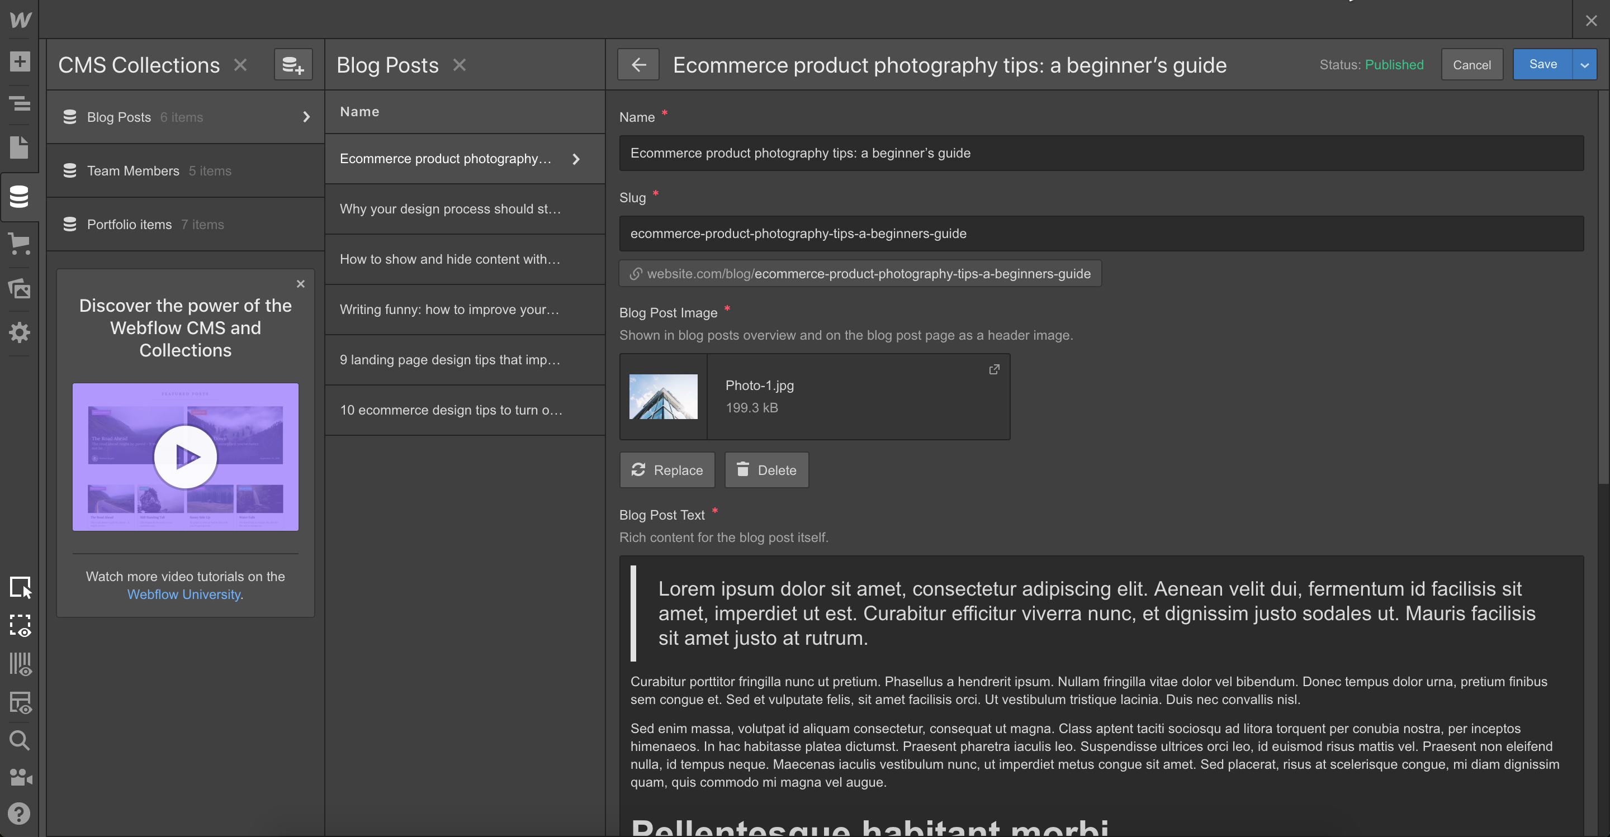Image resolution: width=1610 pixels, height=837 pixels.
Task: Create a new collection icon button
Action: (x=293, y=64)
